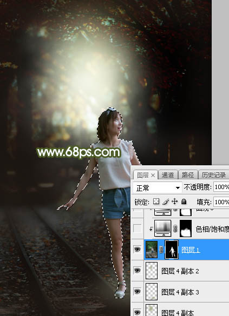Click the mask link icon on 色相/饱和度 layer
Viewport: 229px width, 316px height.
(175, 228)
